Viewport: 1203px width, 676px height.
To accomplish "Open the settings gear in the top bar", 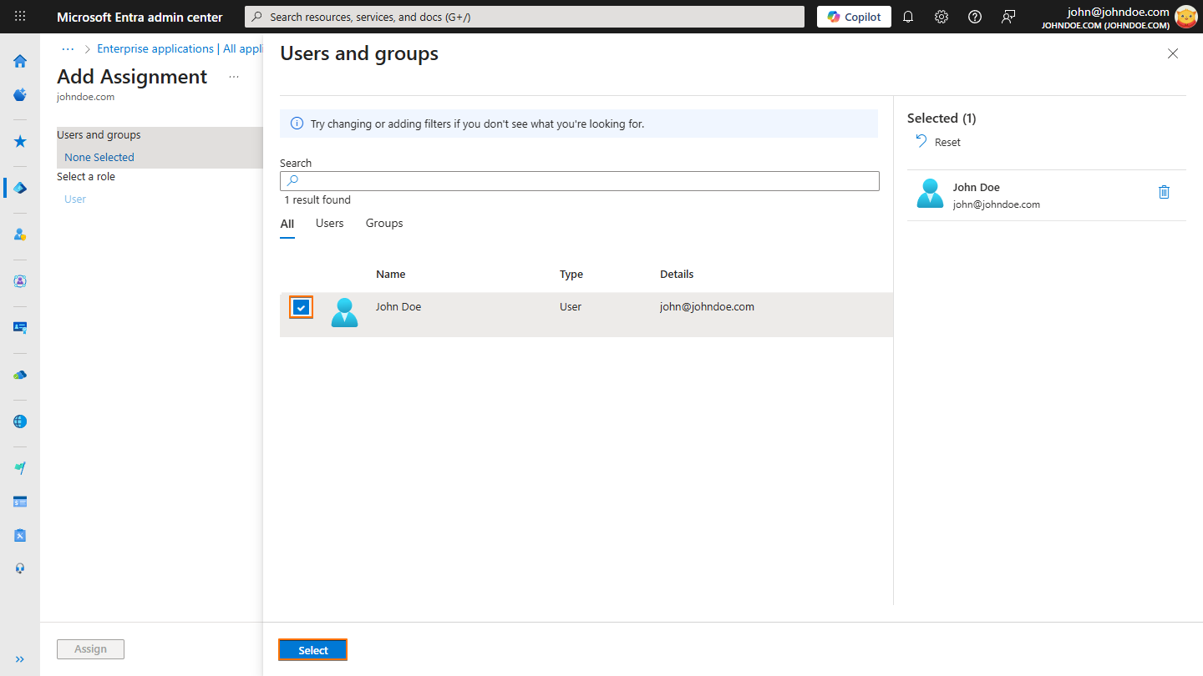I will tap(942, 16).
